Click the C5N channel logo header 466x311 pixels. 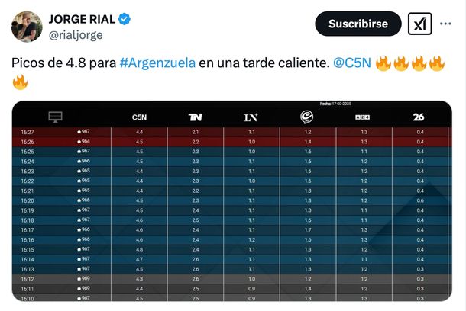(139, 117)
